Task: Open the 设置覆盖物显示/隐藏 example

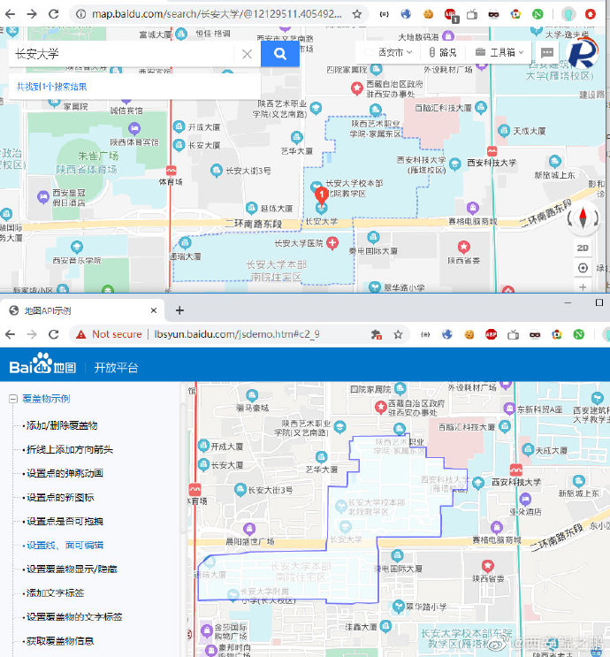Action: [x=72, y=569]
